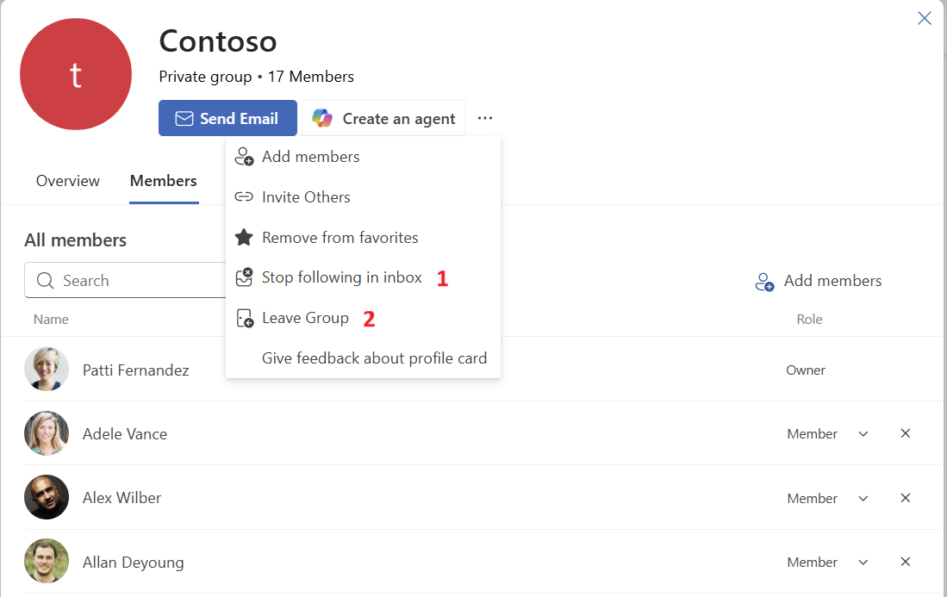Image resolution: width=947 pixels, height=597 pixels.
Task: Click the All members heading
Action: (76, 240)
